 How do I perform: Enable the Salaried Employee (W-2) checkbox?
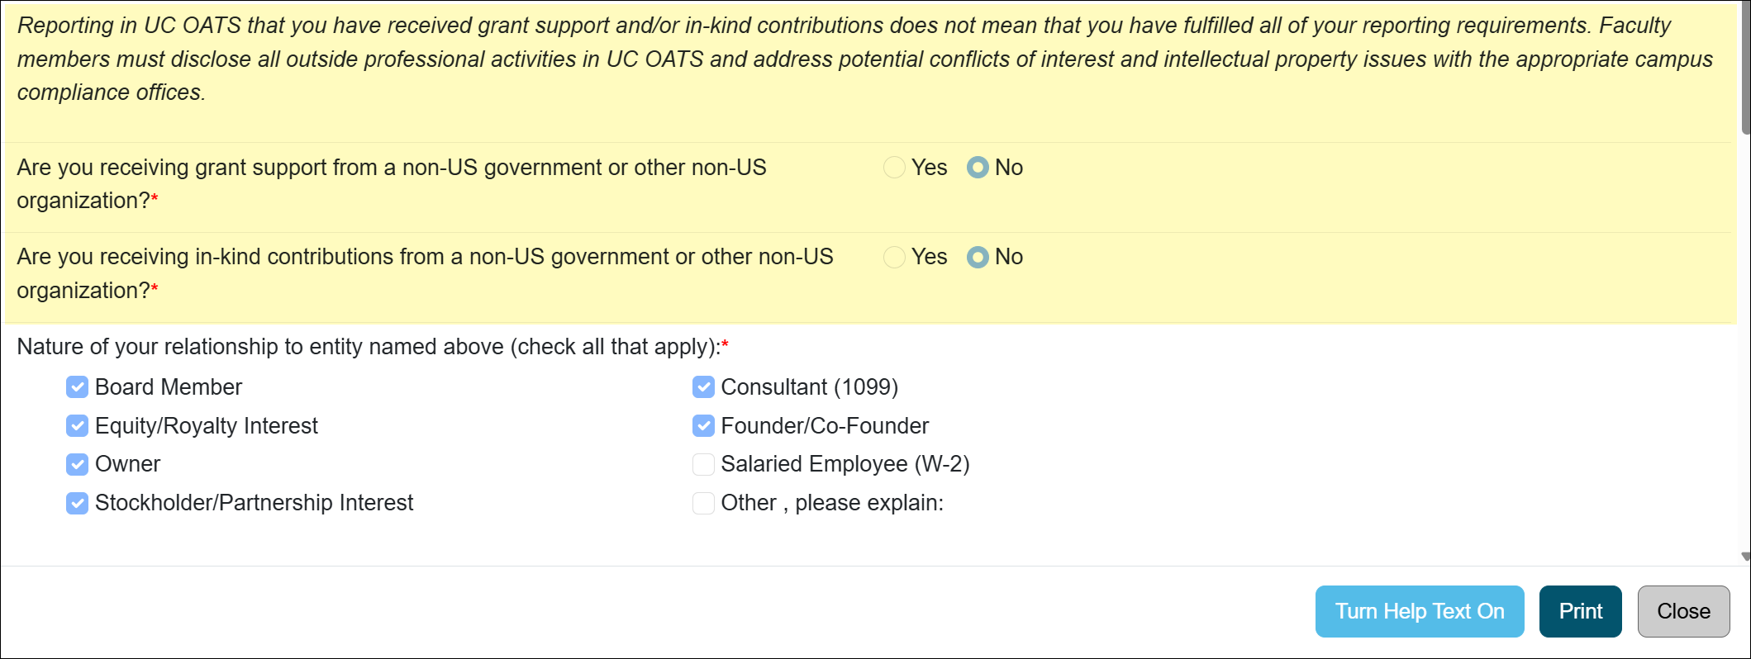[x=703, y=464]
